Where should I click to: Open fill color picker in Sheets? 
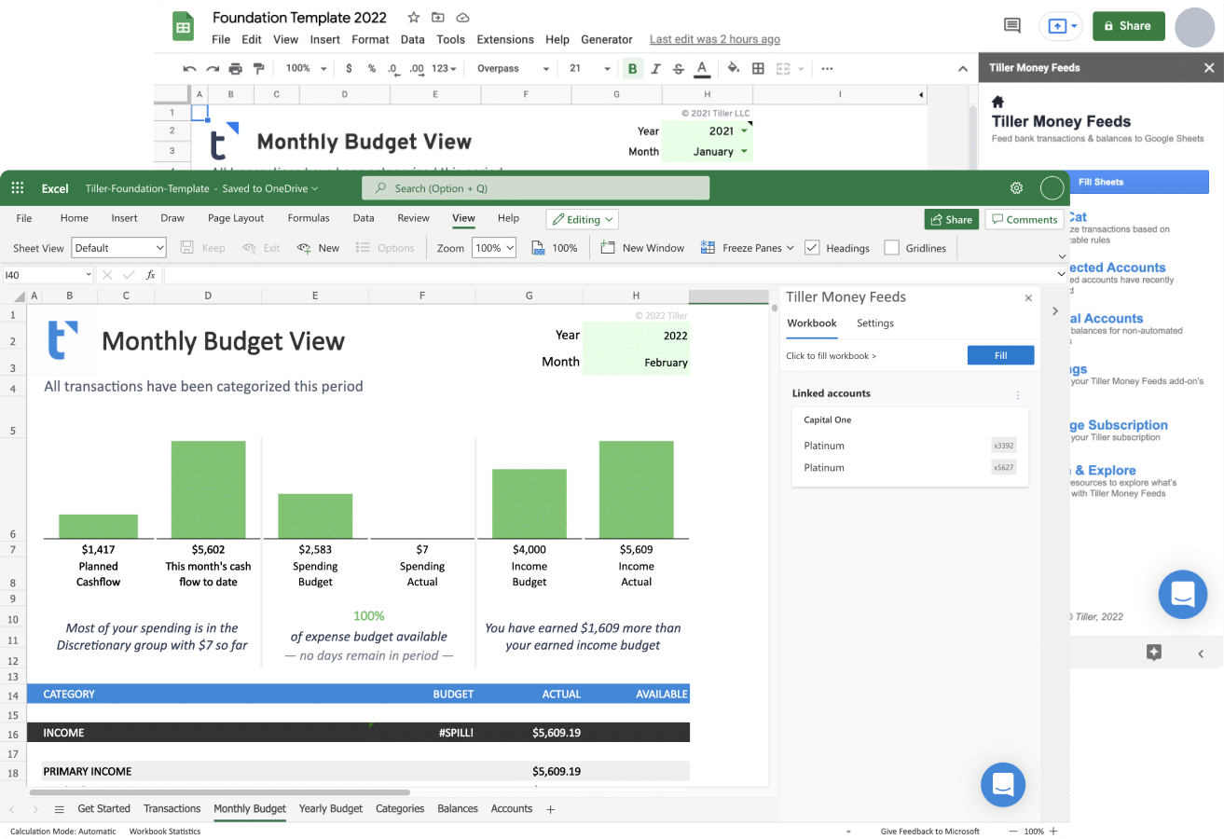[x=734, y=68]
